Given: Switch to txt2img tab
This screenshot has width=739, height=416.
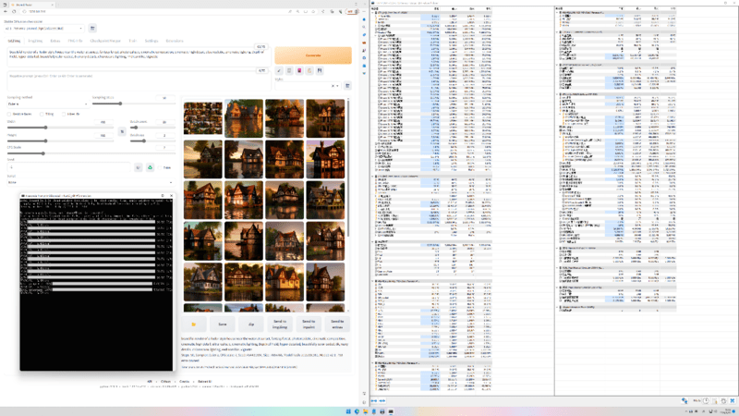Looking at the screenshot, I should 14,41.
